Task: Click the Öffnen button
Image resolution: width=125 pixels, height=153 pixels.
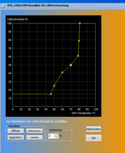Action: tap(16, 131)
